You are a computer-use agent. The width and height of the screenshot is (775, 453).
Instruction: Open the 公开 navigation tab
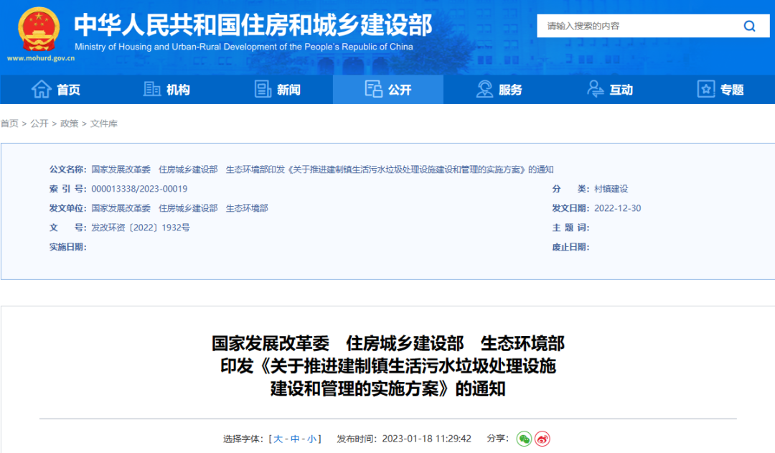click(x=388, y=90)
